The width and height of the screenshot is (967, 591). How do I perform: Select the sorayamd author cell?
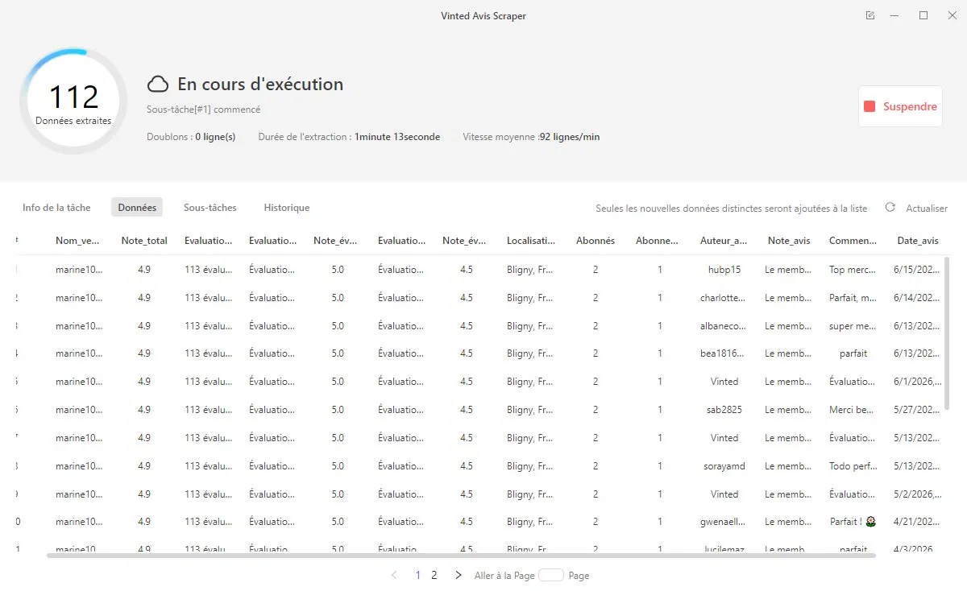[x=724, y=466]
